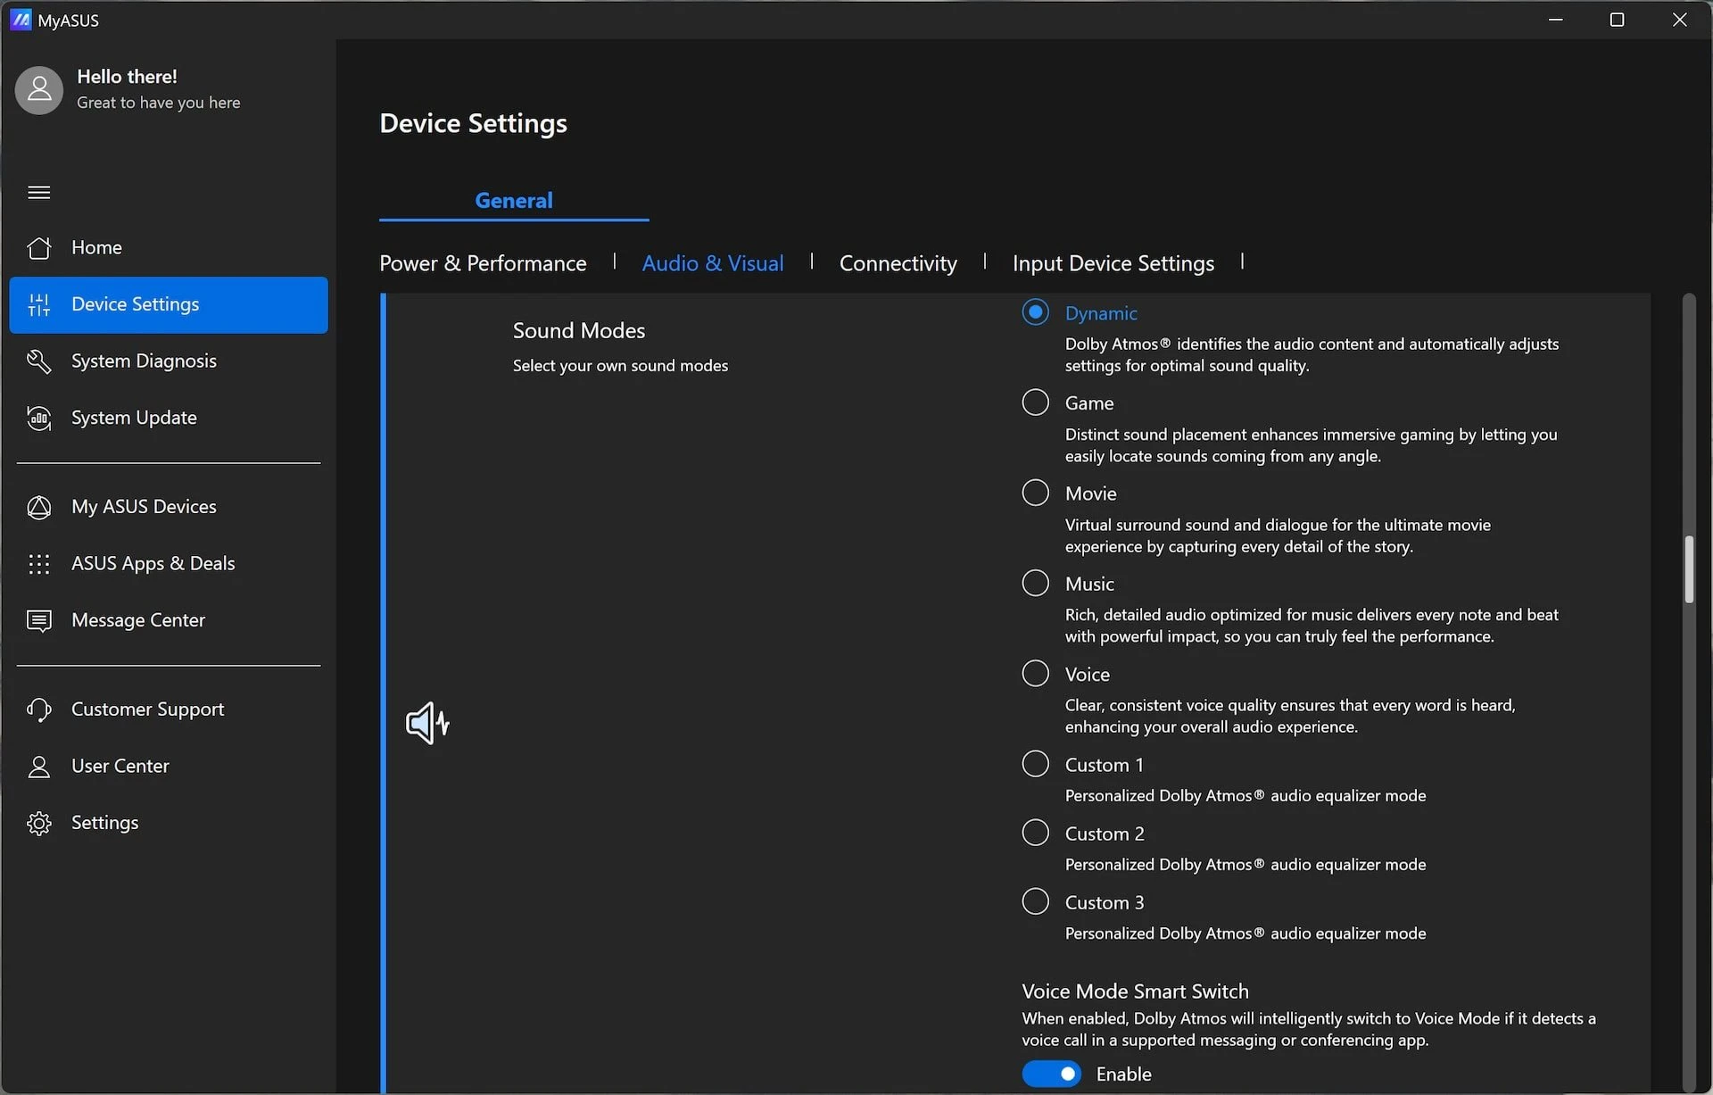
Task: Click the System Update icon
Action: pos(38,418)
